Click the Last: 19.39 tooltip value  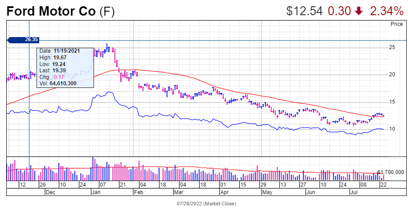pyautogui.click(x=53, y=71)
